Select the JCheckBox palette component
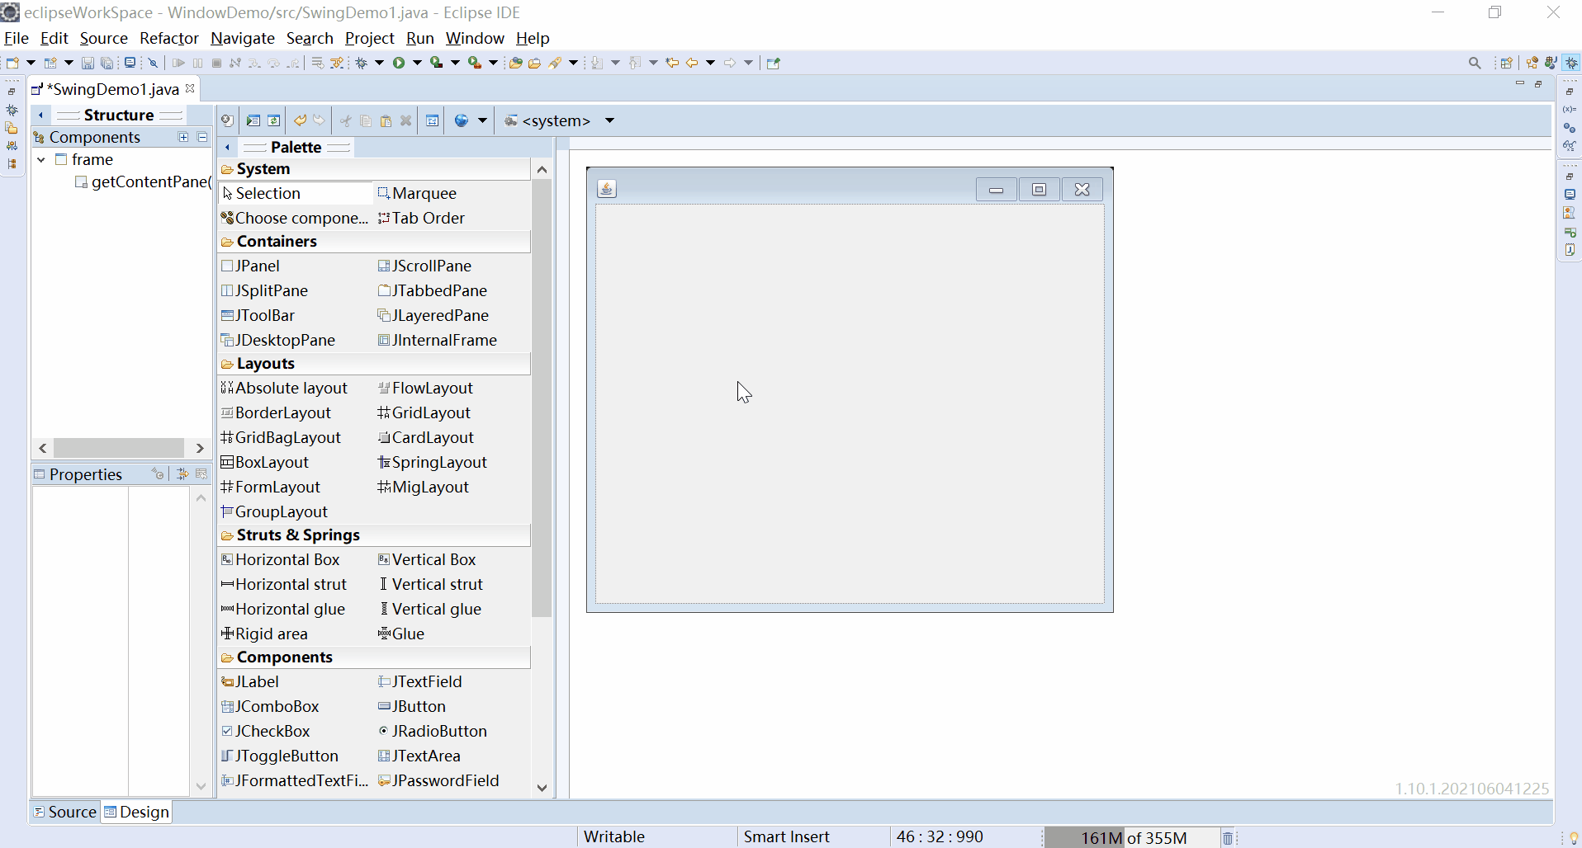This screenshot has width=1582, height=848. [x=266, y=731]
